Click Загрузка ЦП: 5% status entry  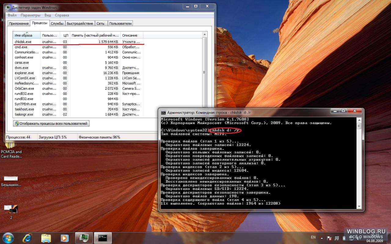pos(53,137)
